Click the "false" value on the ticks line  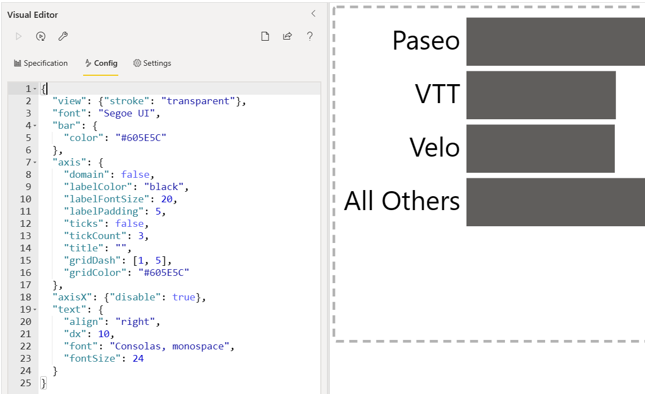pyautogui.click(x=129, y=223)
